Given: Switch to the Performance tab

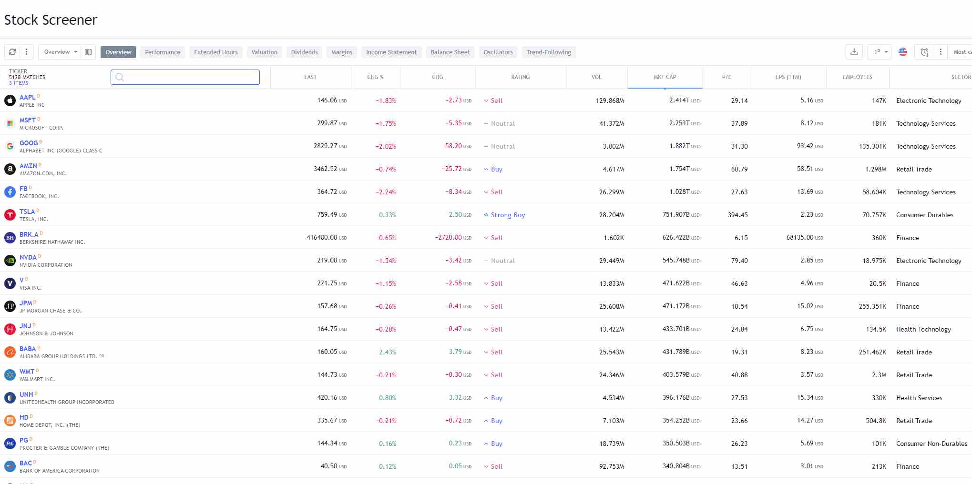Looking at the screenshot, I should coord(163,52).
